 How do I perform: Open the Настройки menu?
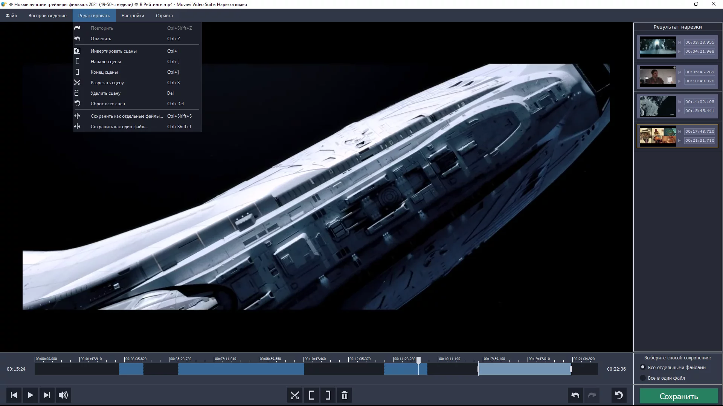[133, 16]
